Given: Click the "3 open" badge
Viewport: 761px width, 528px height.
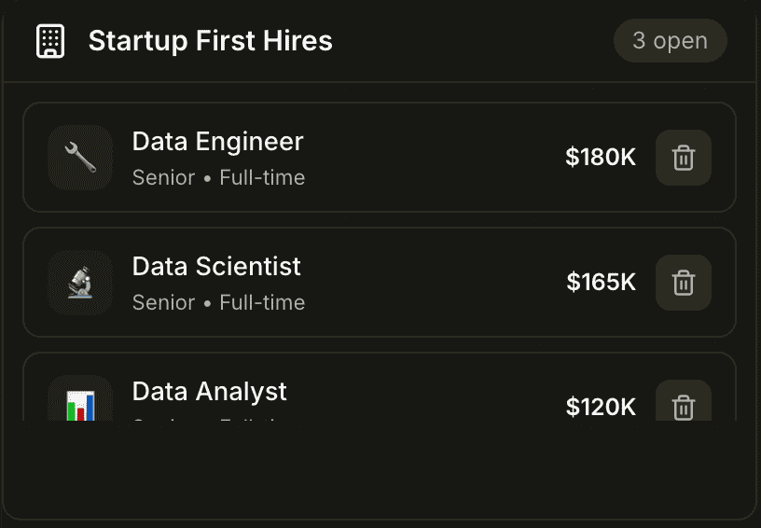Looking at the screenshot, I should click(x=670, y=41).
